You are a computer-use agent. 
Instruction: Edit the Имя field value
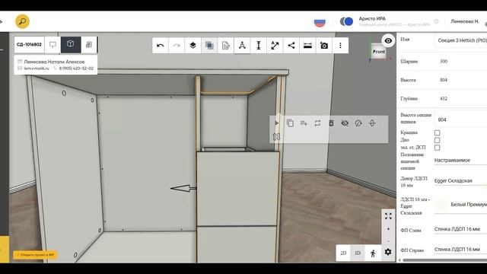[460, 40]
